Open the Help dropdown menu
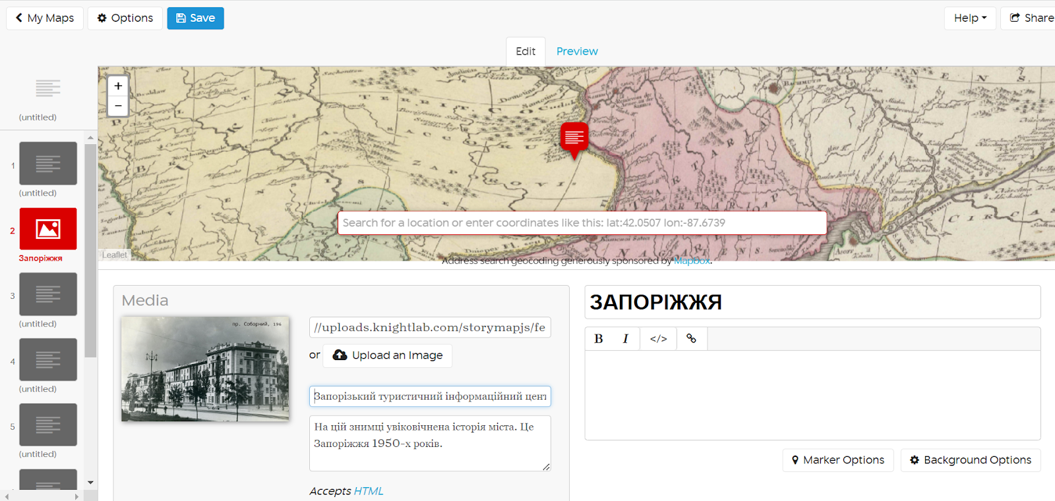 click(x=970, y=18)
